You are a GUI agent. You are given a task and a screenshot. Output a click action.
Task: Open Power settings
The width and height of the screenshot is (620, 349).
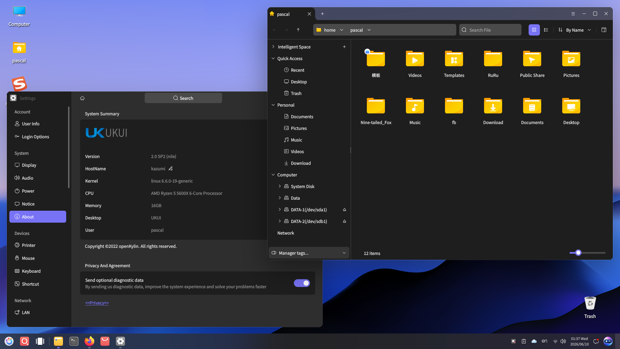tap(38, 191)
